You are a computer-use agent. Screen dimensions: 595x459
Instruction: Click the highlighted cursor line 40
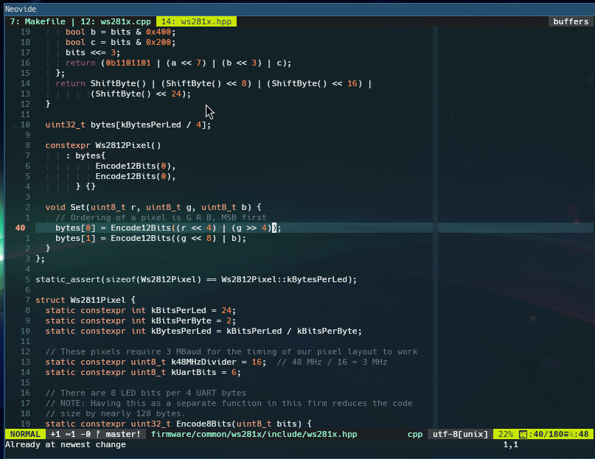pos(20,228)
